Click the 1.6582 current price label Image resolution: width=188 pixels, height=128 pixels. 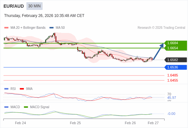point(176,60)
